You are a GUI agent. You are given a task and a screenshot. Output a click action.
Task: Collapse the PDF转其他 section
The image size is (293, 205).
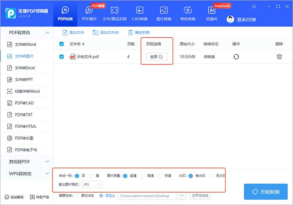click(x=47, y=33)
